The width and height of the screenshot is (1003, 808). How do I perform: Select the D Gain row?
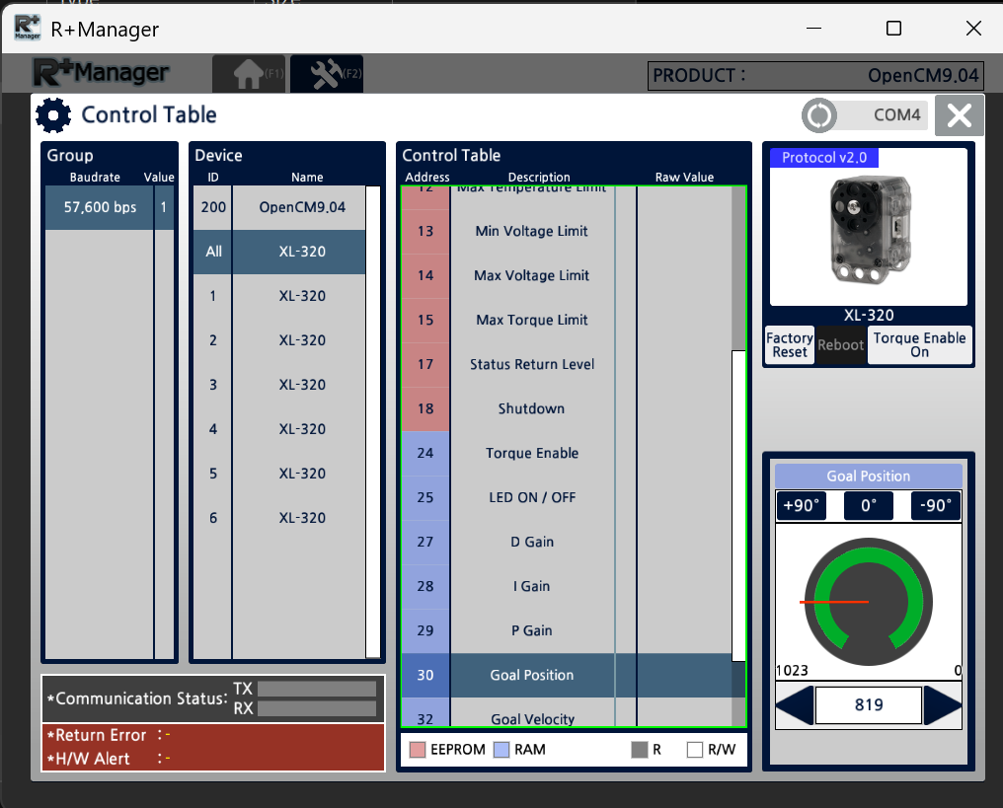(567, 542)
